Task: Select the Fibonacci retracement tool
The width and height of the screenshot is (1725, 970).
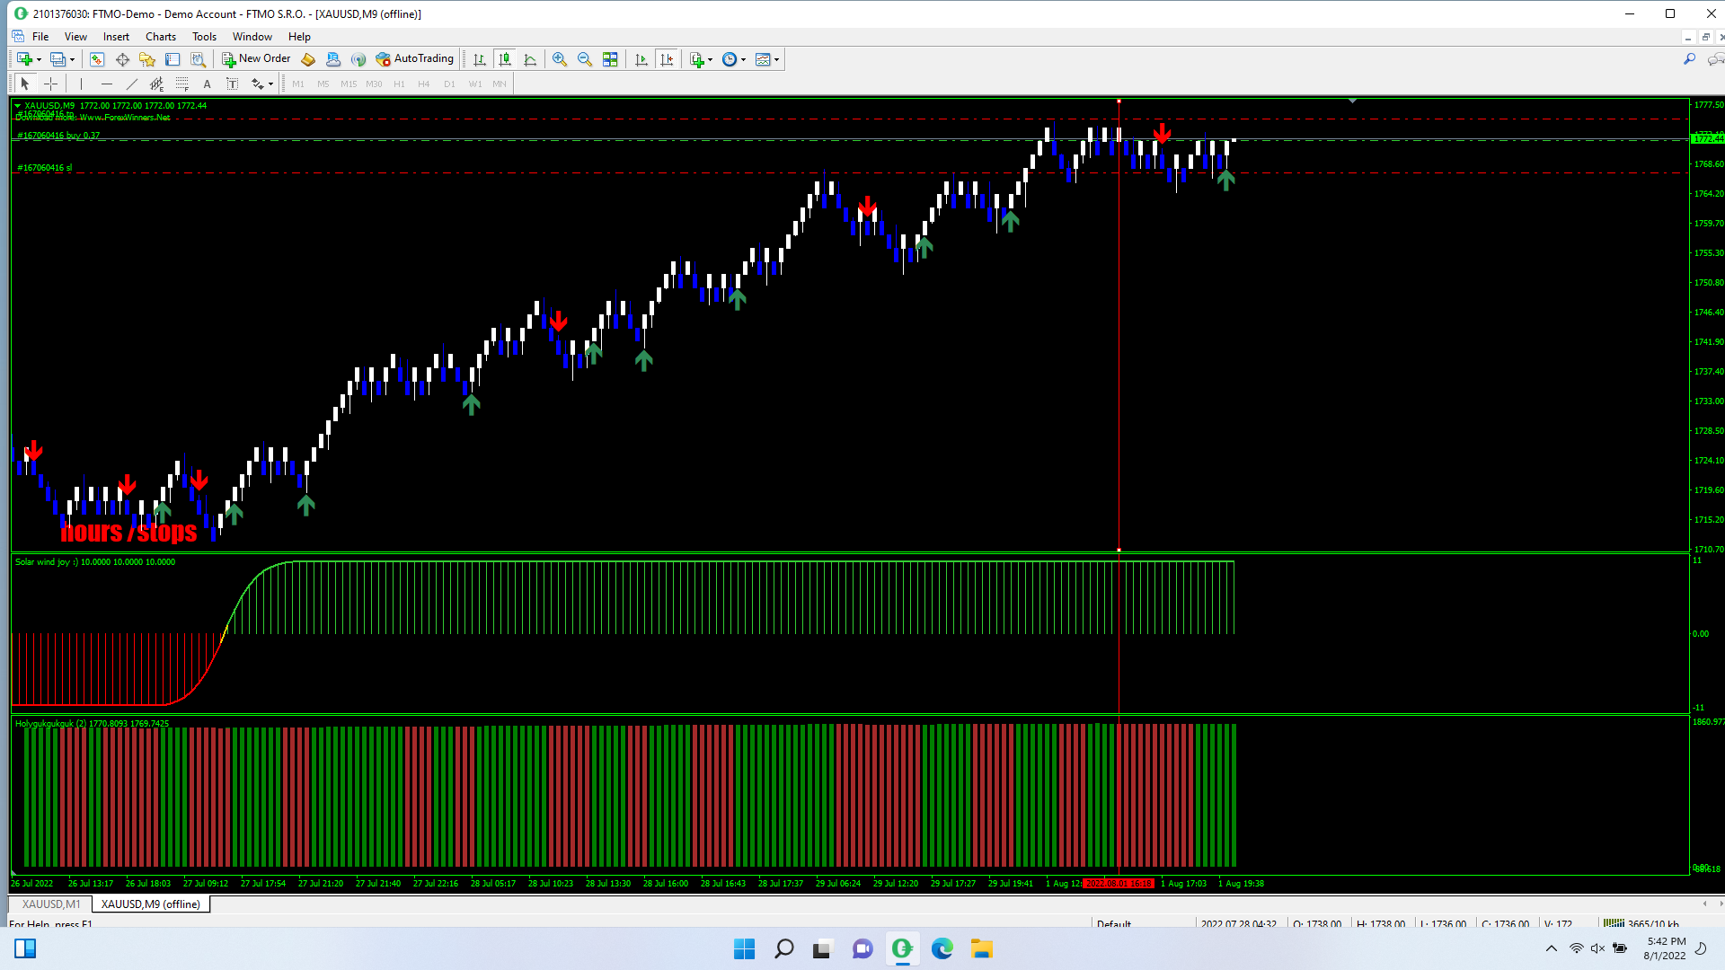Action: click(182, 84)
